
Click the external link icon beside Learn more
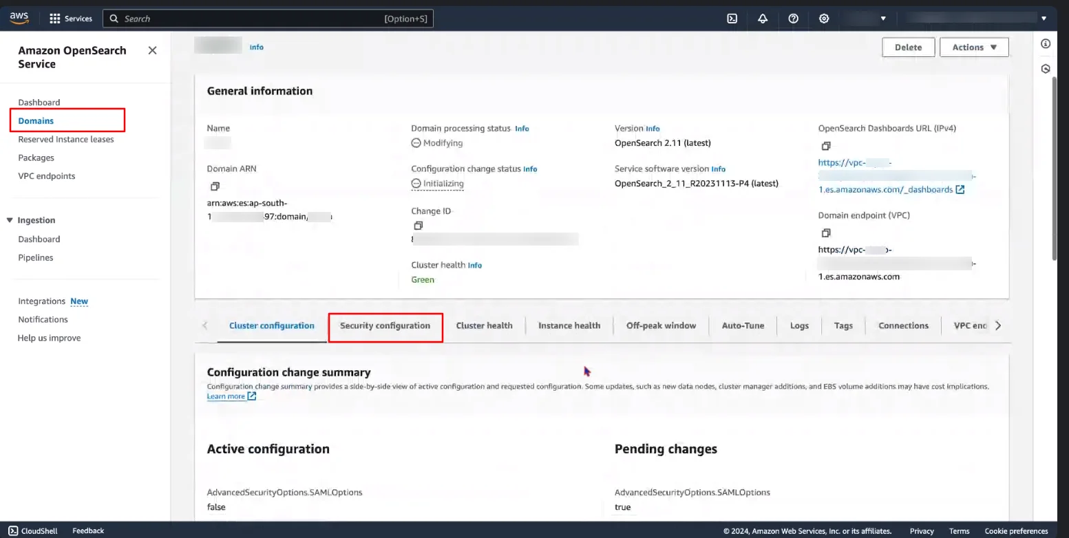coord(252,396)
